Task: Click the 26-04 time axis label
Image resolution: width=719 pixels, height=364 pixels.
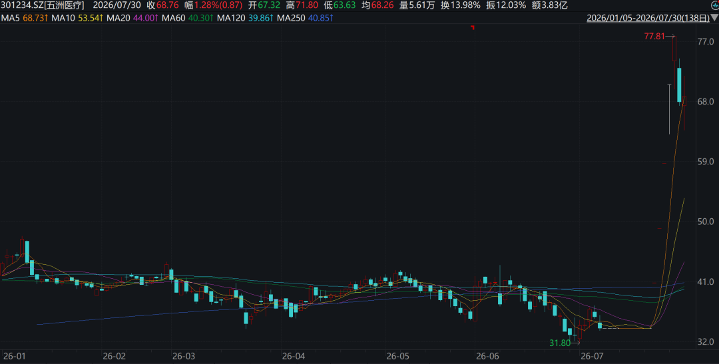Action: click(x=294, y=356)
